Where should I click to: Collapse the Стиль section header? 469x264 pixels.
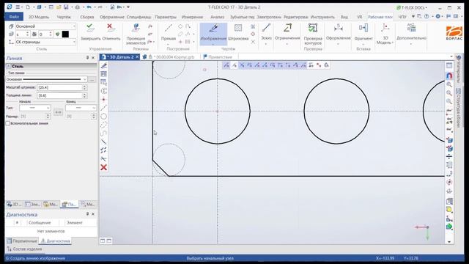[9, 66]
